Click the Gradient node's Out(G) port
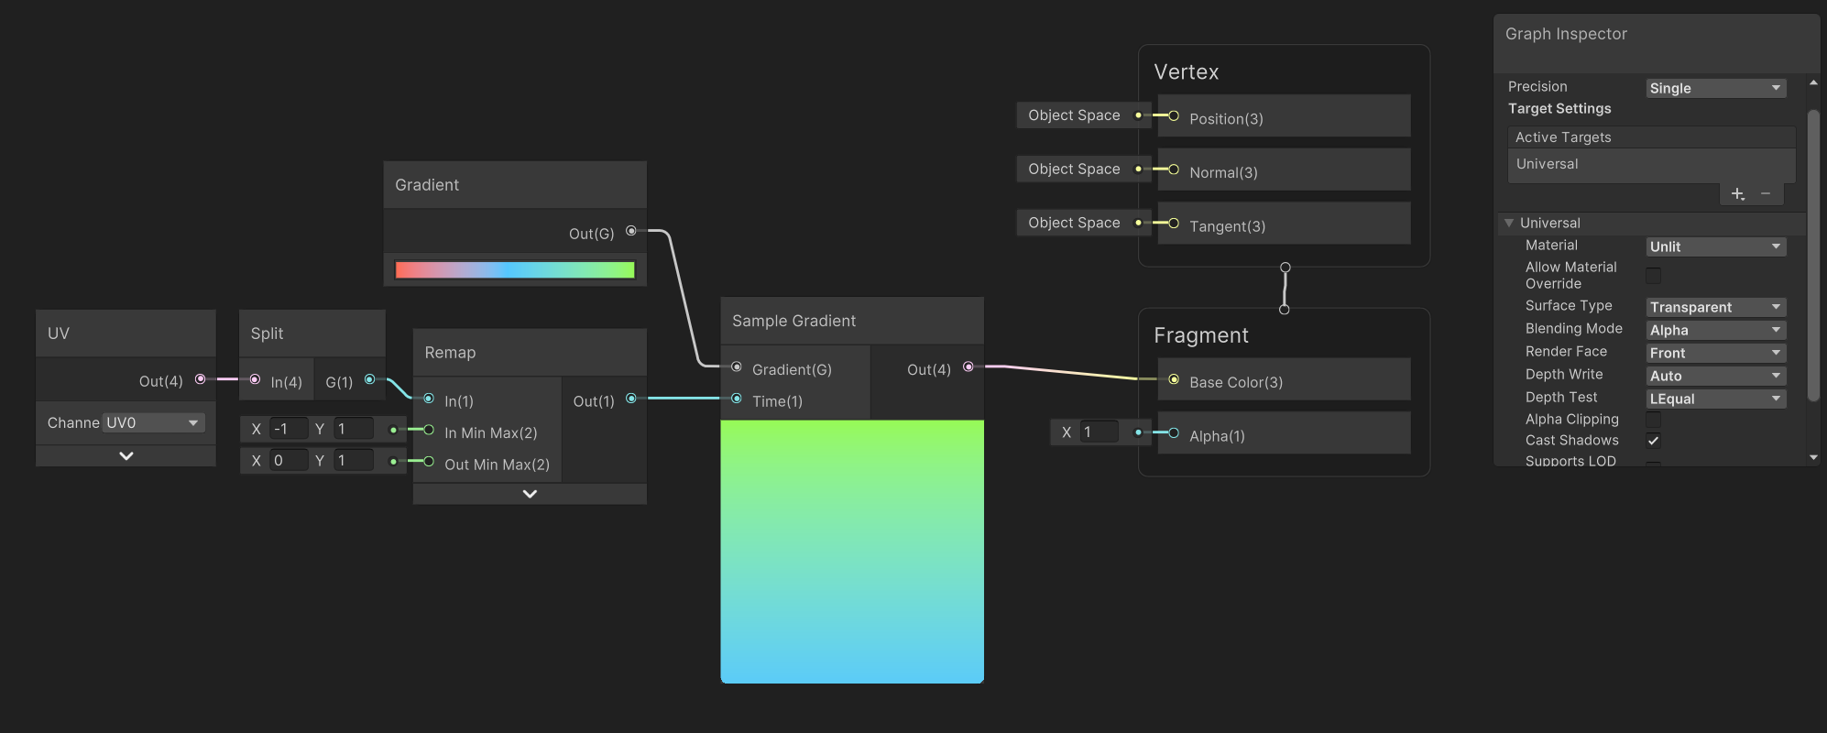Screen dimensions: 1827x733 (630, 231)
